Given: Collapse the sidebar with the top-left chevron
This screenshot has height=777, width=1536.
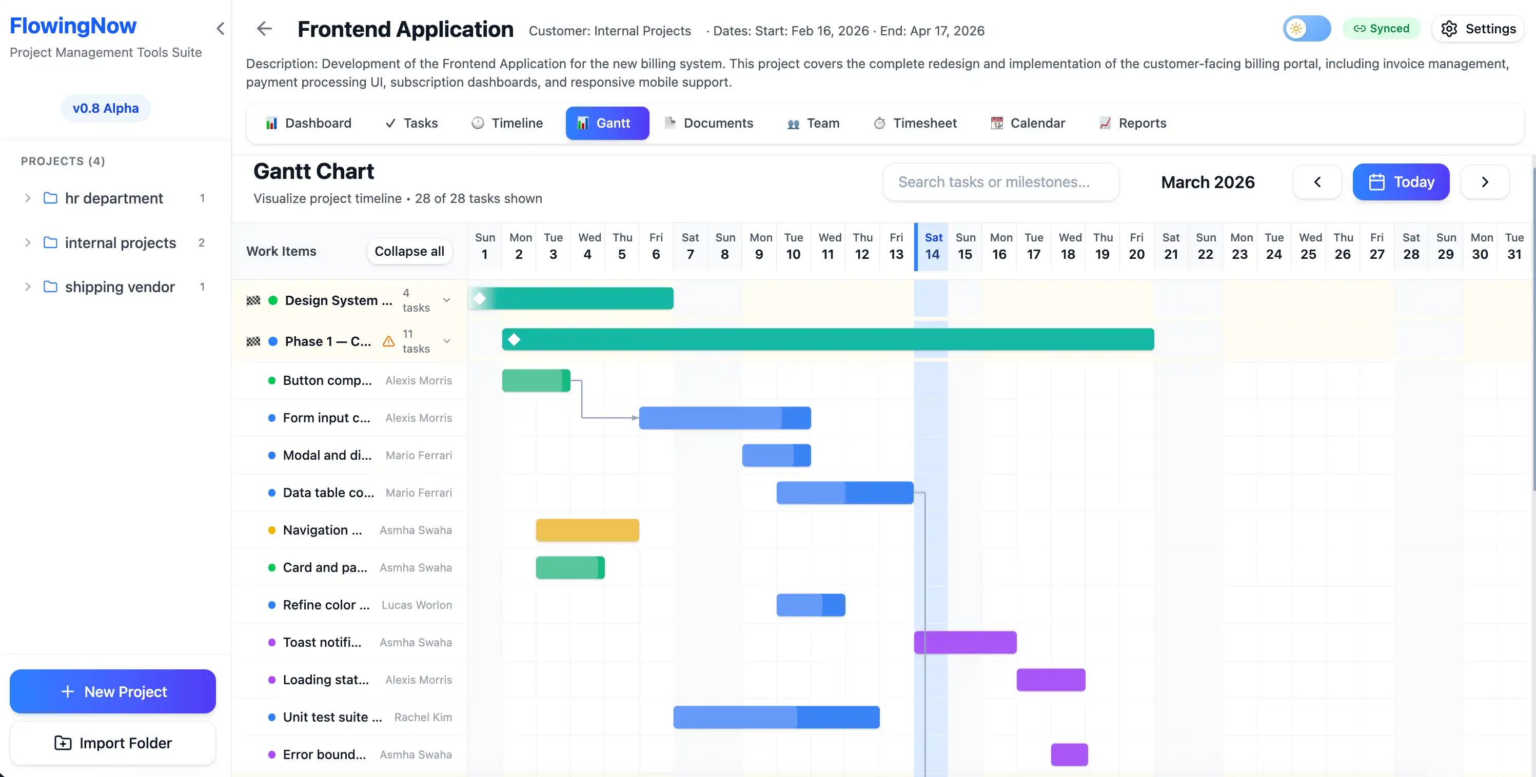Looking at the screenshot, I should coord(221,29).
